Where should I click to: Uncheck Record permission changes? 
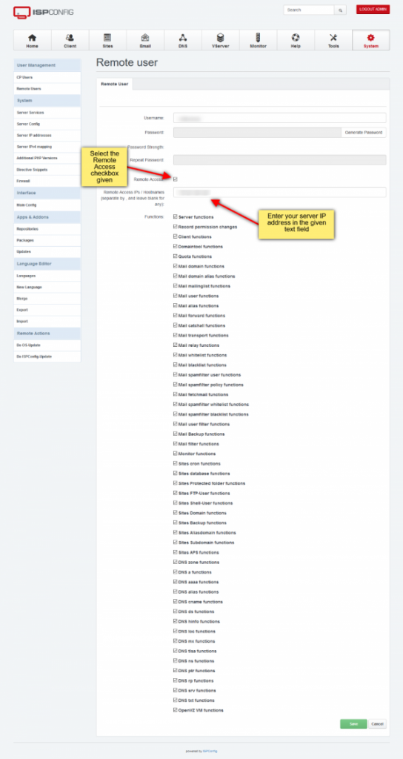(175, 227)
